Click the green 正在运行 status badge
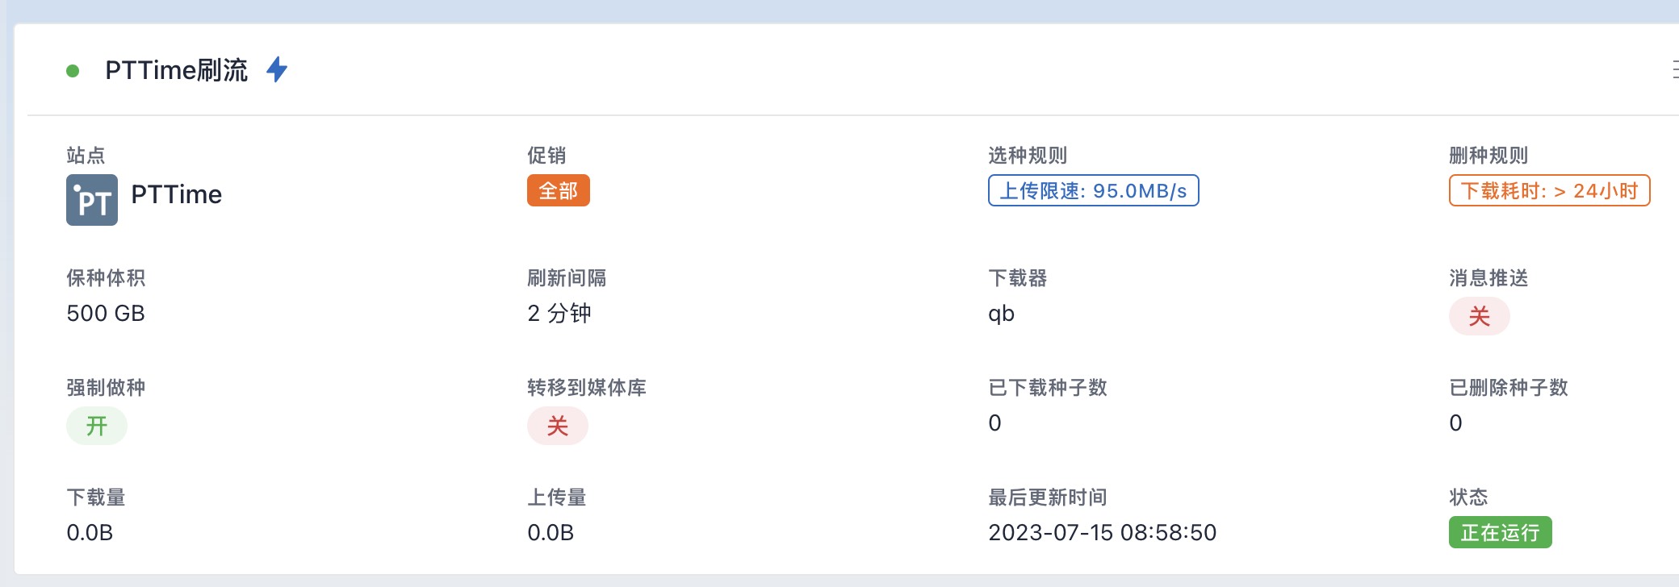1679x587 pixels. [1501, 532]
